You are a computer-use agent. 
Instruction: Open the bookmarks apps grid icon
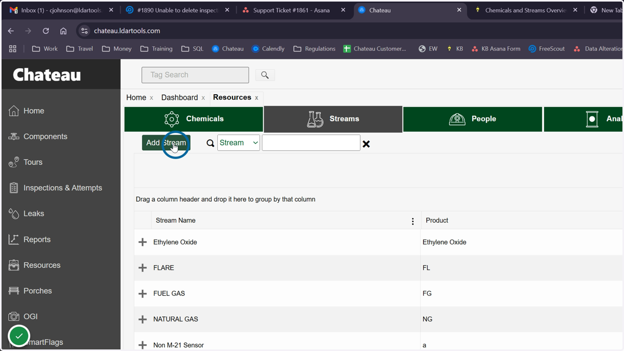click(x=12, y=48)
